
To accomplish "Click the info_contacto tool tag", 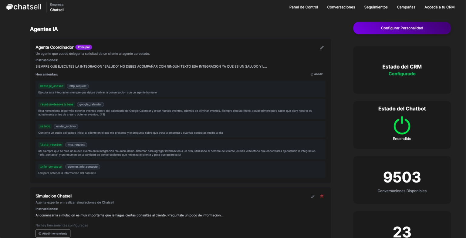I will coord(51,167).
